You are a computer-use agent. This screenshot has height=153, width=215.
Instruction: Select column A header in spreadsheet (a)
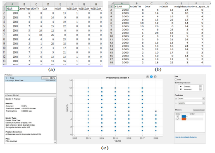(12, 4)
